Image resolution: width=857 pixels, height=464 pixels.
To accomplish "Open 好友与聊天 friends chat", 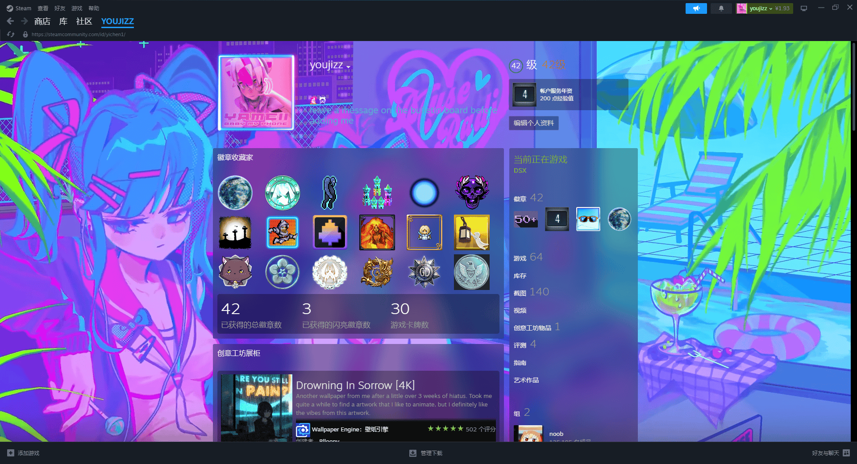I will pos(831,453).
